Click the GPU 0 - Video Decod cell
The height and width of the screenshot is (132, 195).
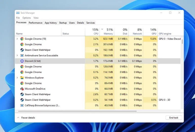click(170, 39)
